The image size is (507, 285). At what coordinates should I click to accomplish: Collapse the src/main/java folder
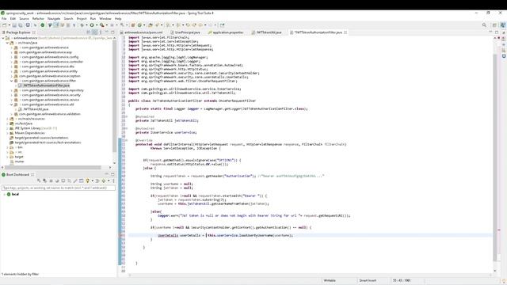tap(7, 43)
